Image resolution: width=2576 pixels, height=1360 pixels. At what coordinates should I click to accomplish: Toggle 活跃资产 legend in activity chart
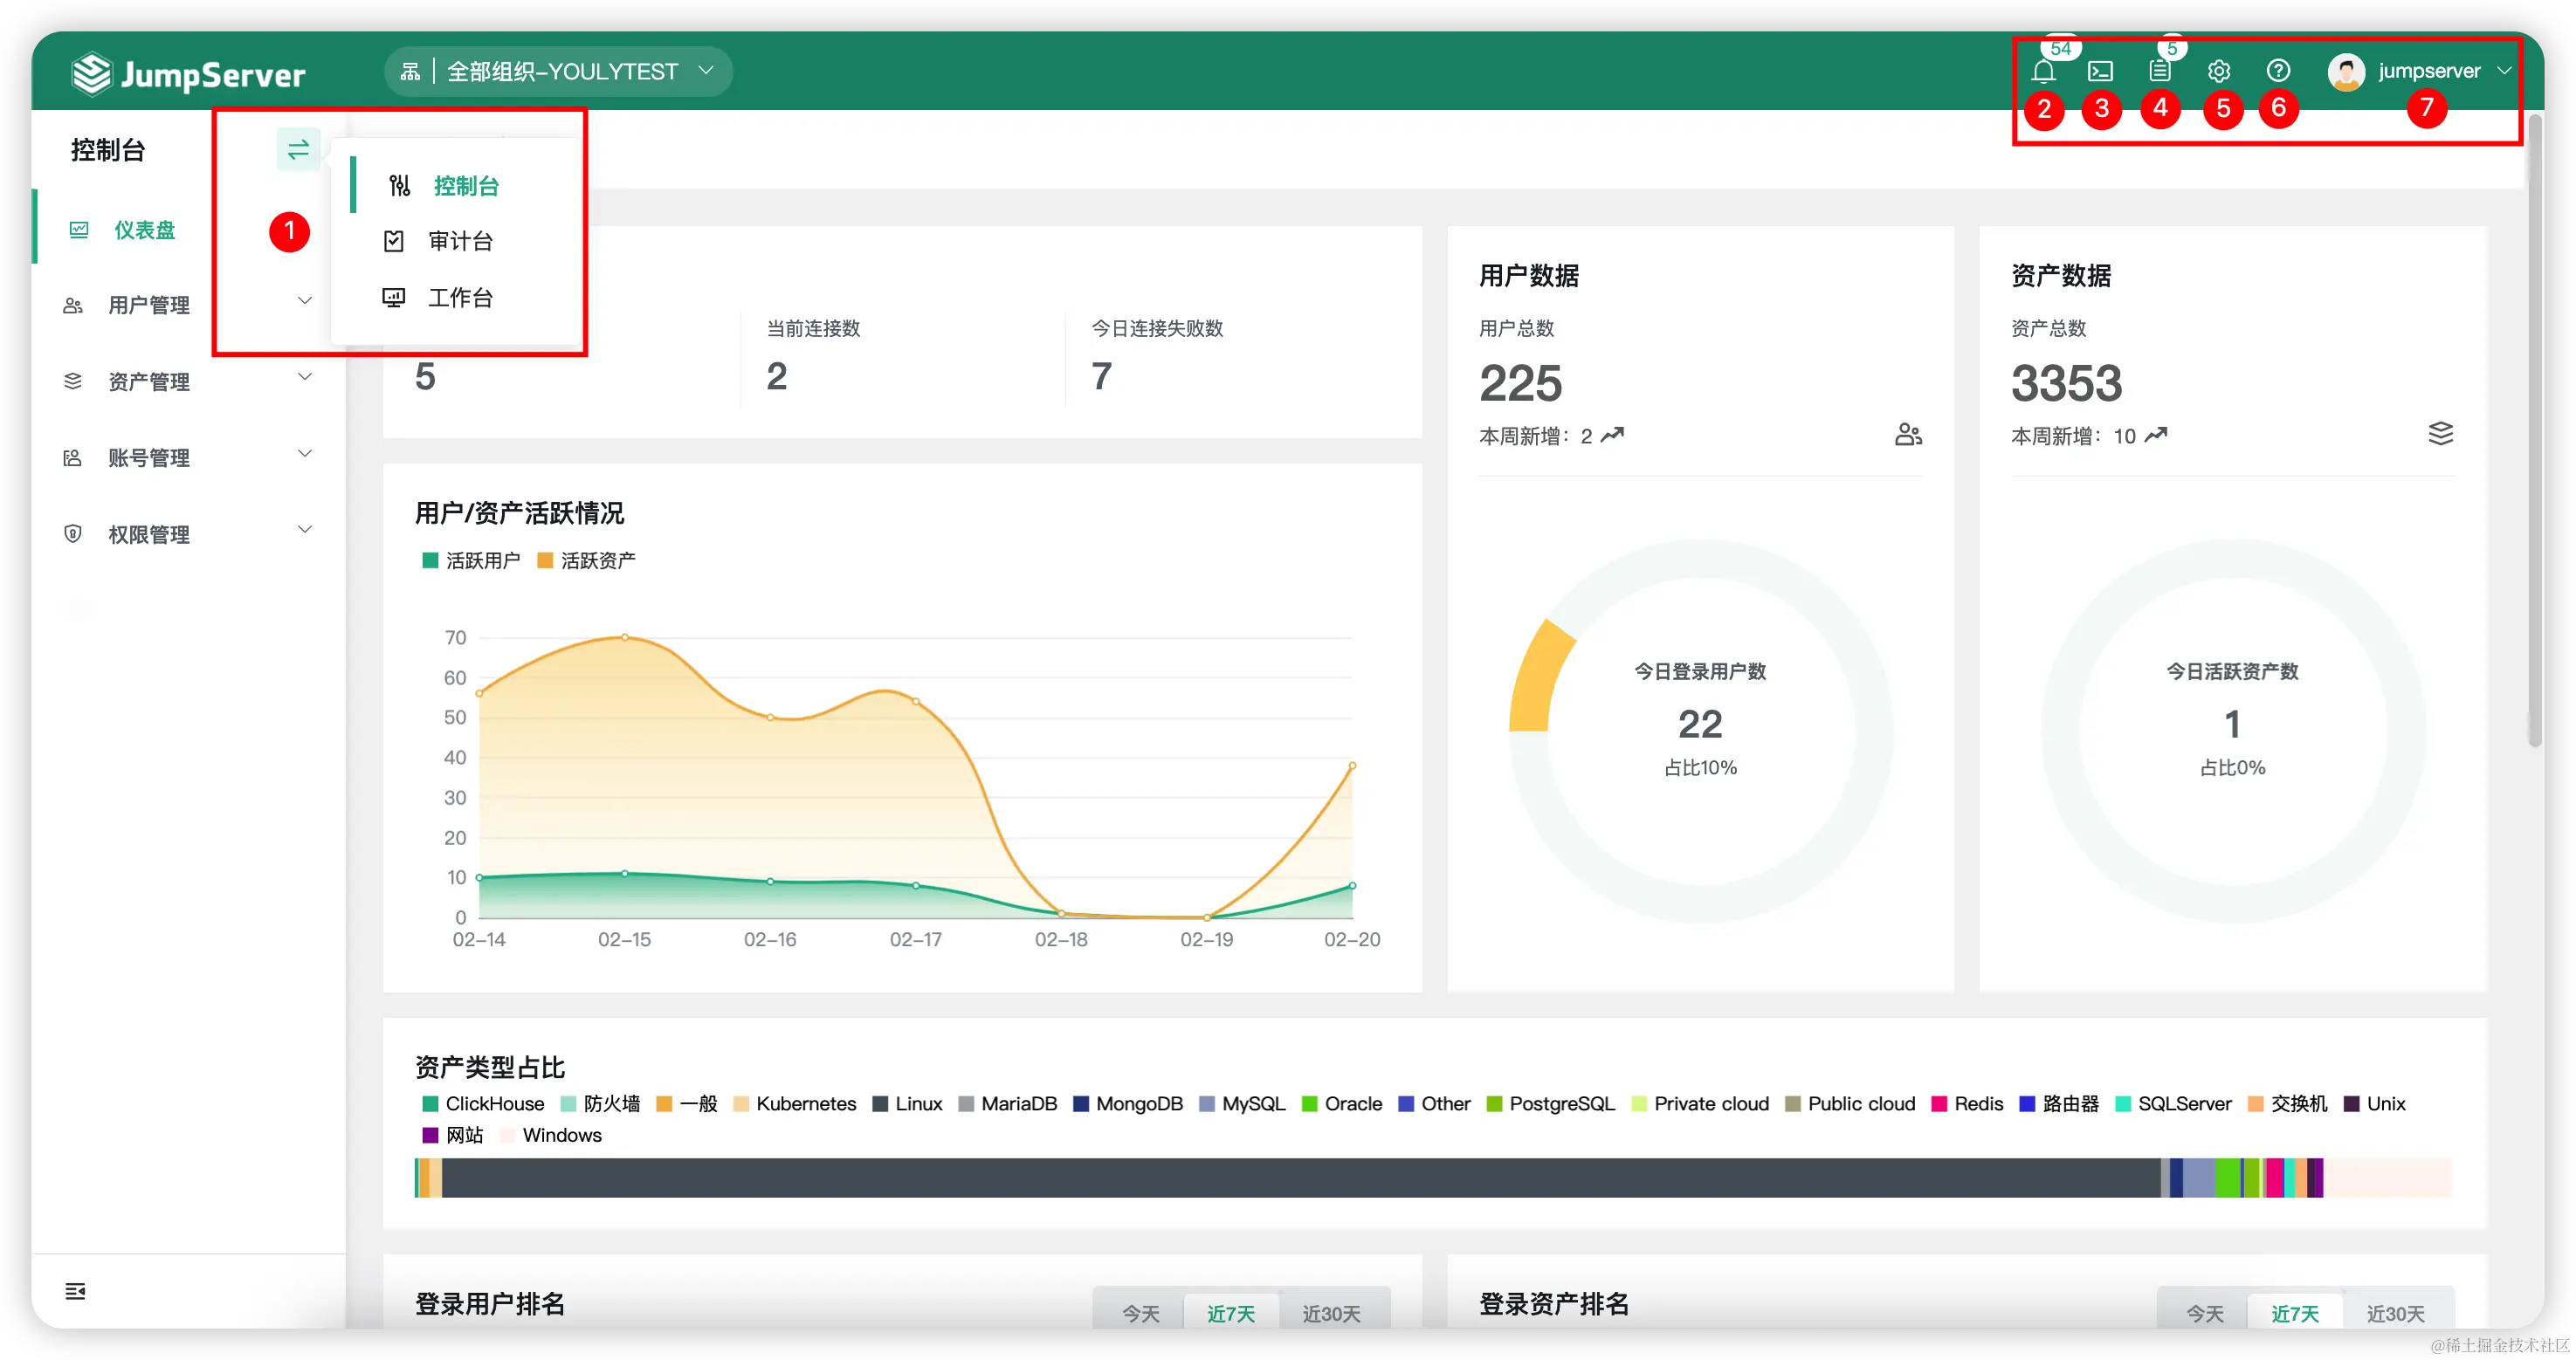point(586,561)
